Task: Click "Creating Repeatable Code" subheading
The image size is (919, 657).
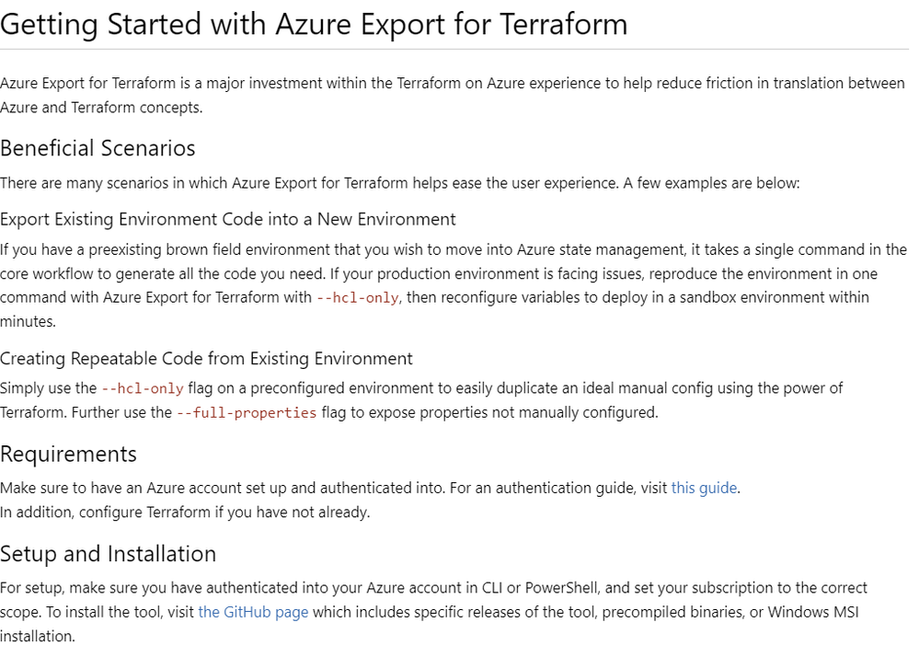Action: (206, 359)
